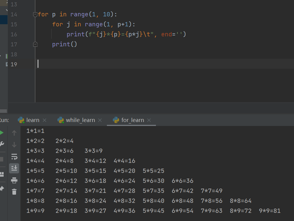Click line number 16 in the gutter
Screen dimensions: 294x221
14,34
